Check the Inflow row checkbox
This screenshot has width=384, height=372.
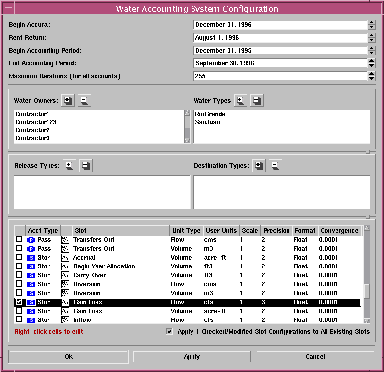pyautogui.click(x=19, y=319)
